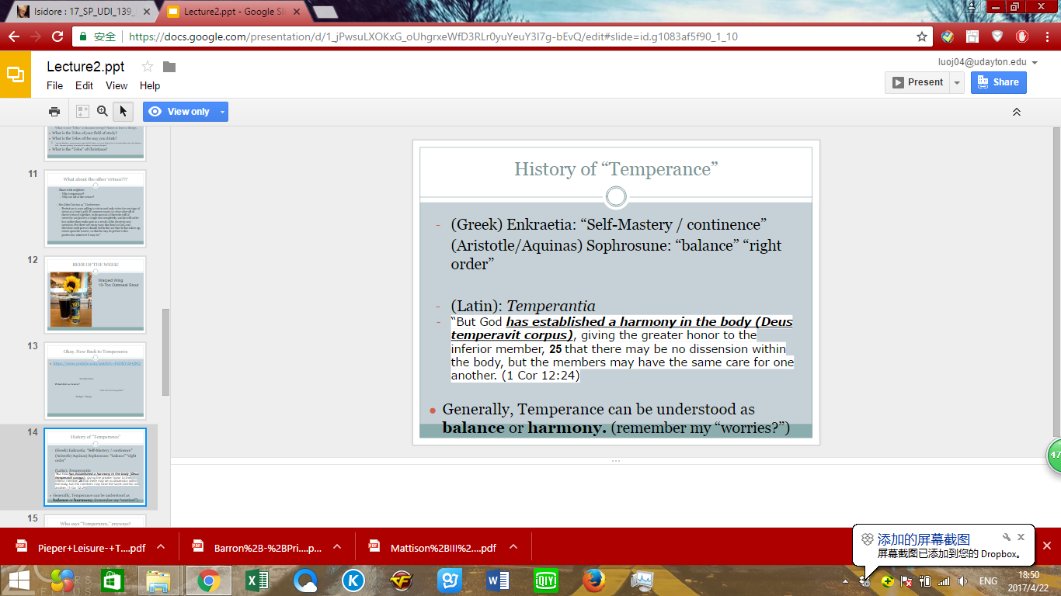Screen dimensions: 1061x596
Task: Choose the Select arrow cursor tool
Action: coord(123,112)
